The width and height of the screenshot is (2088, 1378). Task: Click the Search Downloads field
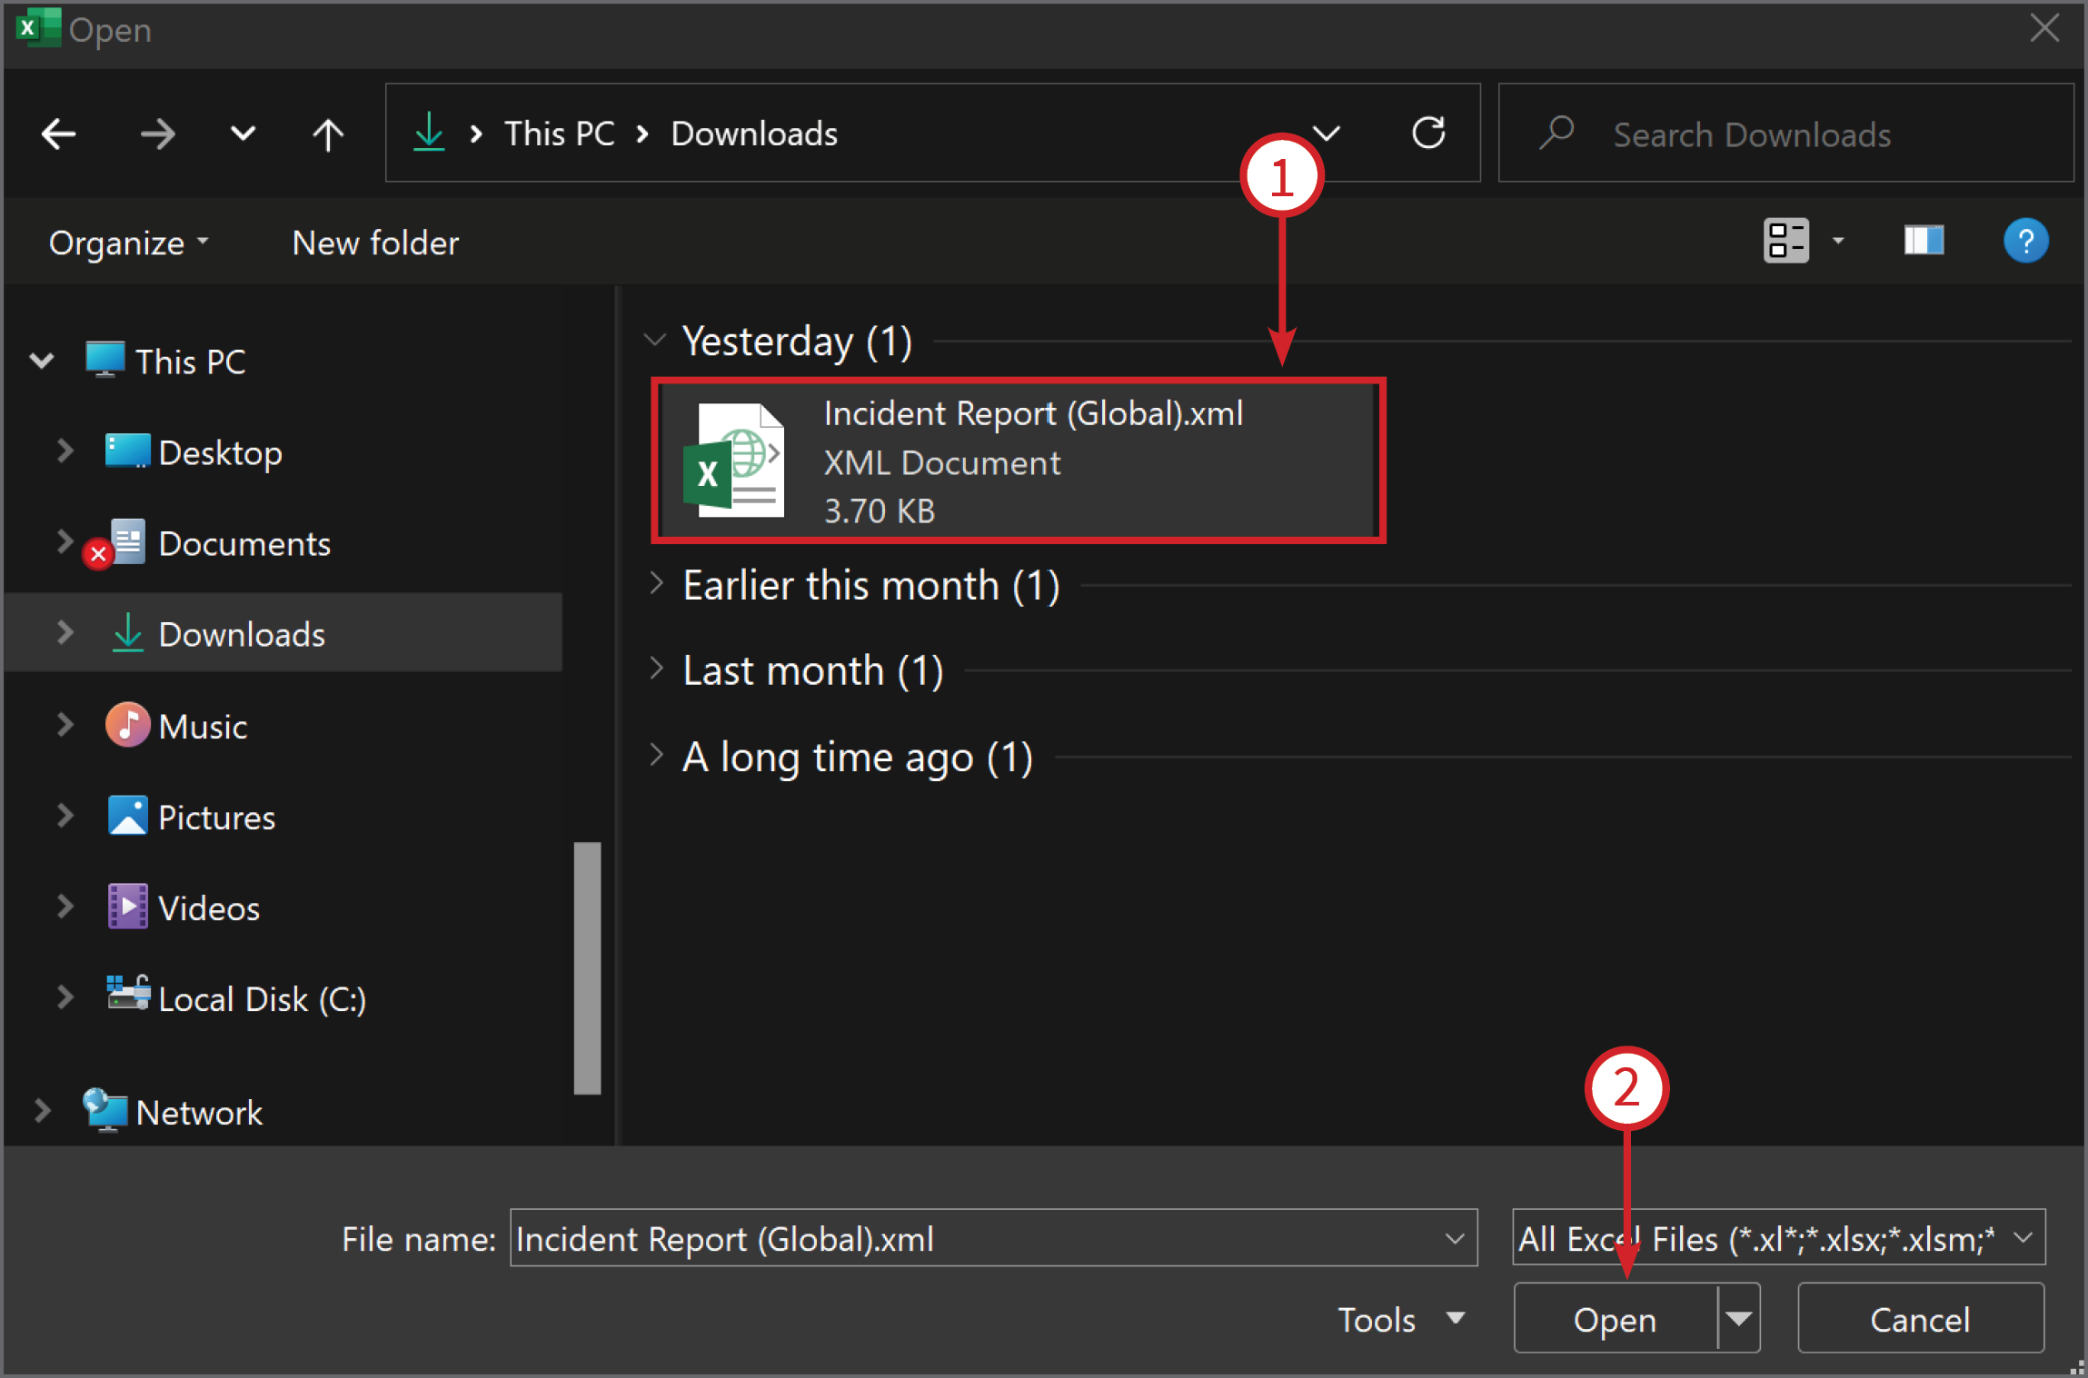click(x=1786, y=134)
